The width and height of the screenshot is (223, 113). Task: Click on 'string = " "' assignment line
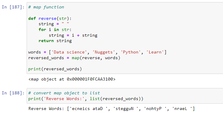pyautogui.click(x=54, y=24)
